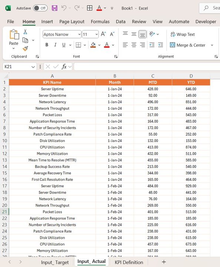
Task: Click the Borders icon in the quick access toolbar
Action: (x=90, y=8)
